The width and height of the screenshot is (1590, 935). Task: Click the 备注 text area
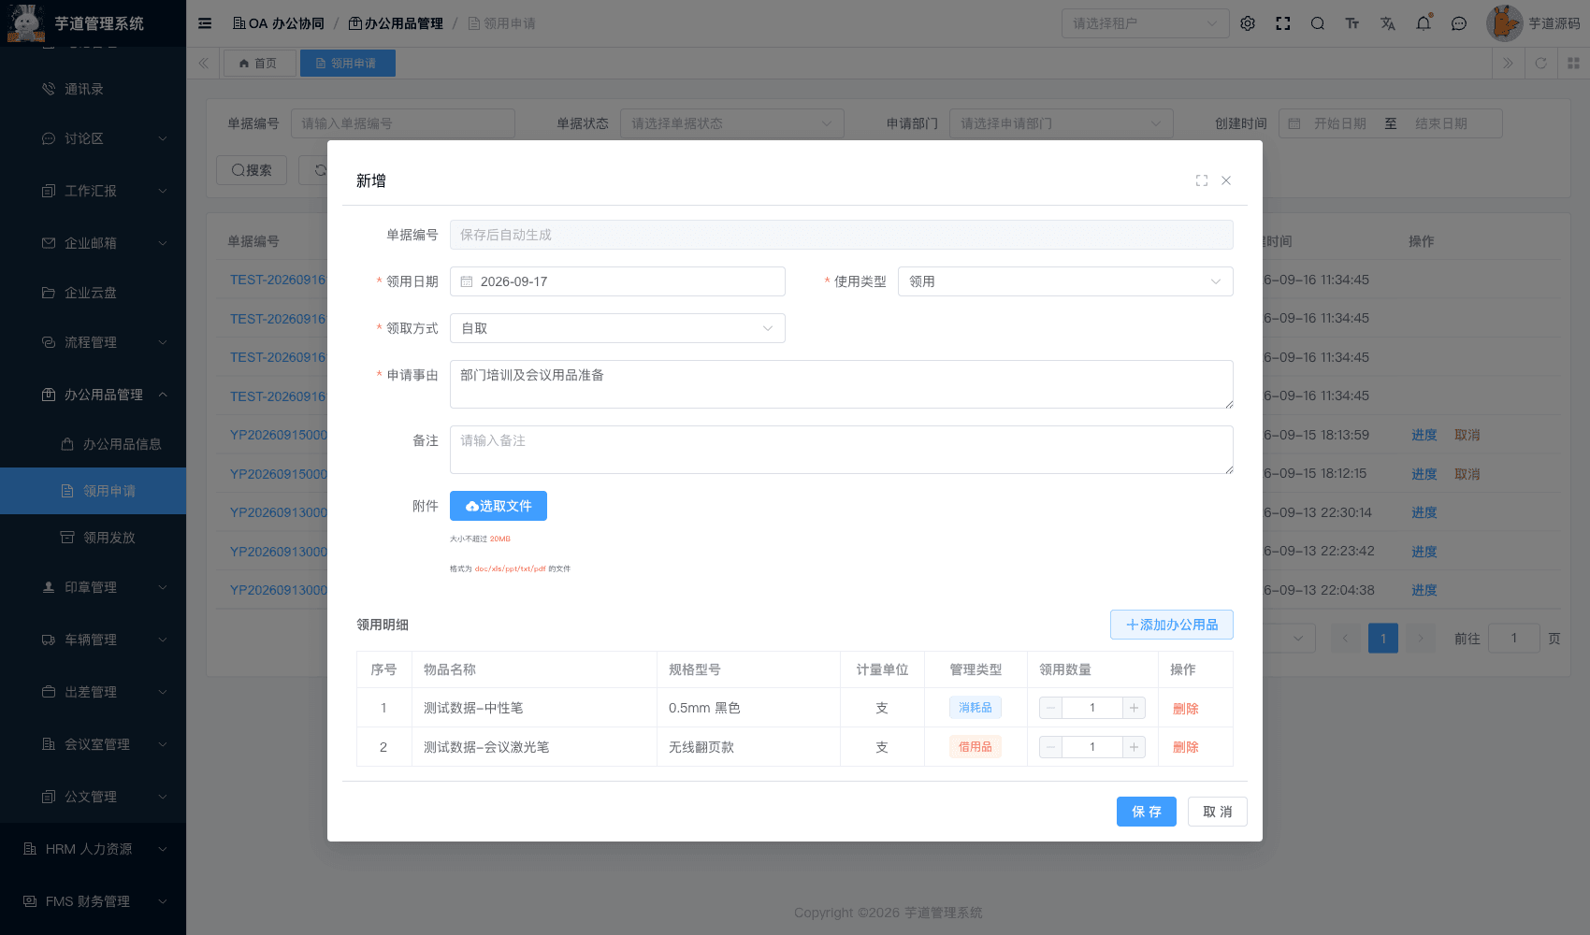click(841, 450)
